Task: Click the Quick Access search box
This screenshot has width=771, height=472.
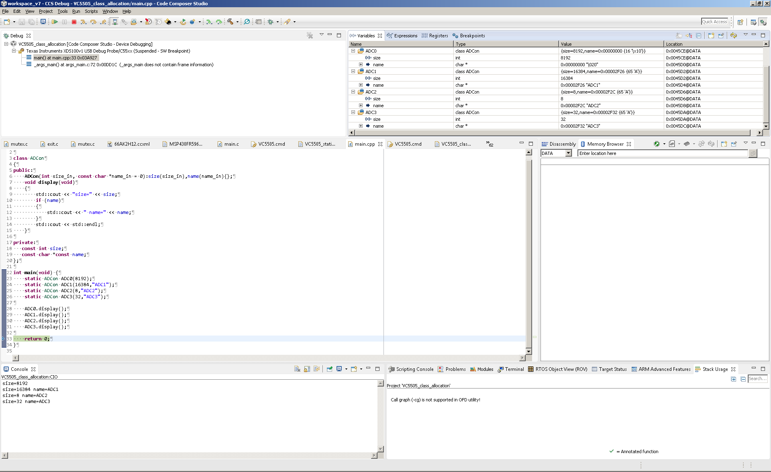Action: 714,22
